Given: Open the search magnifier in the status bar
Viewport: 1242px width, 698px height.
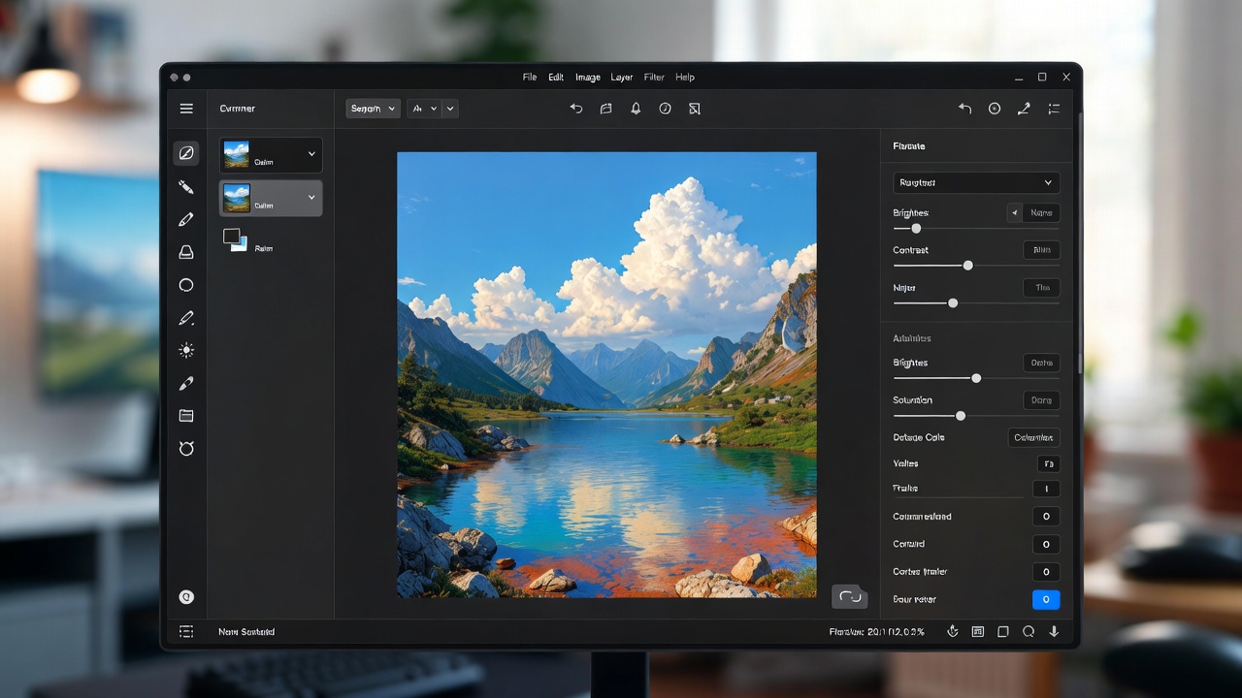Looking at the screenshot, I should 1028,631.
